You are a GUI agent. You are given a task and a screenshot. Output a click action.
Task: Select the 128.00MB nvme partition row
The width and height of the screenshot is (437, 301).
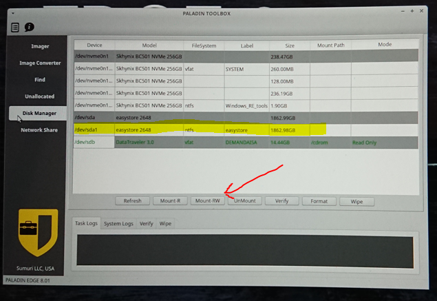(246, 81)
